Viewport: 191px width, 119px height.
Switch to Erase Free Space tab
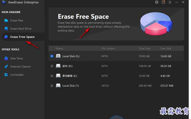[x=22, y=37]
